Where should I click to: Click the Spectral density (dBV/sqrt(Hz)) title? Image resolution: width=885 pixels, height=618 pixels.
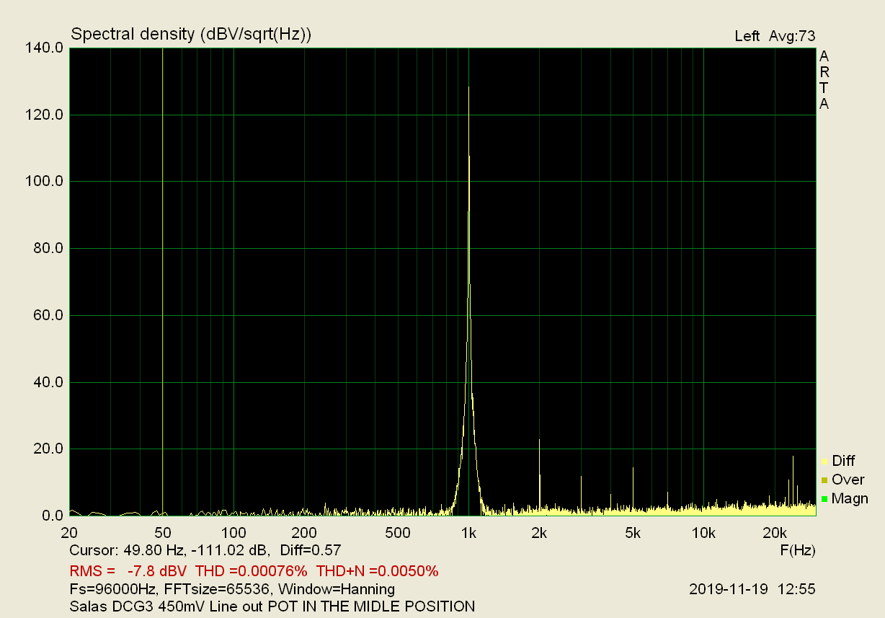coord(190,34)
